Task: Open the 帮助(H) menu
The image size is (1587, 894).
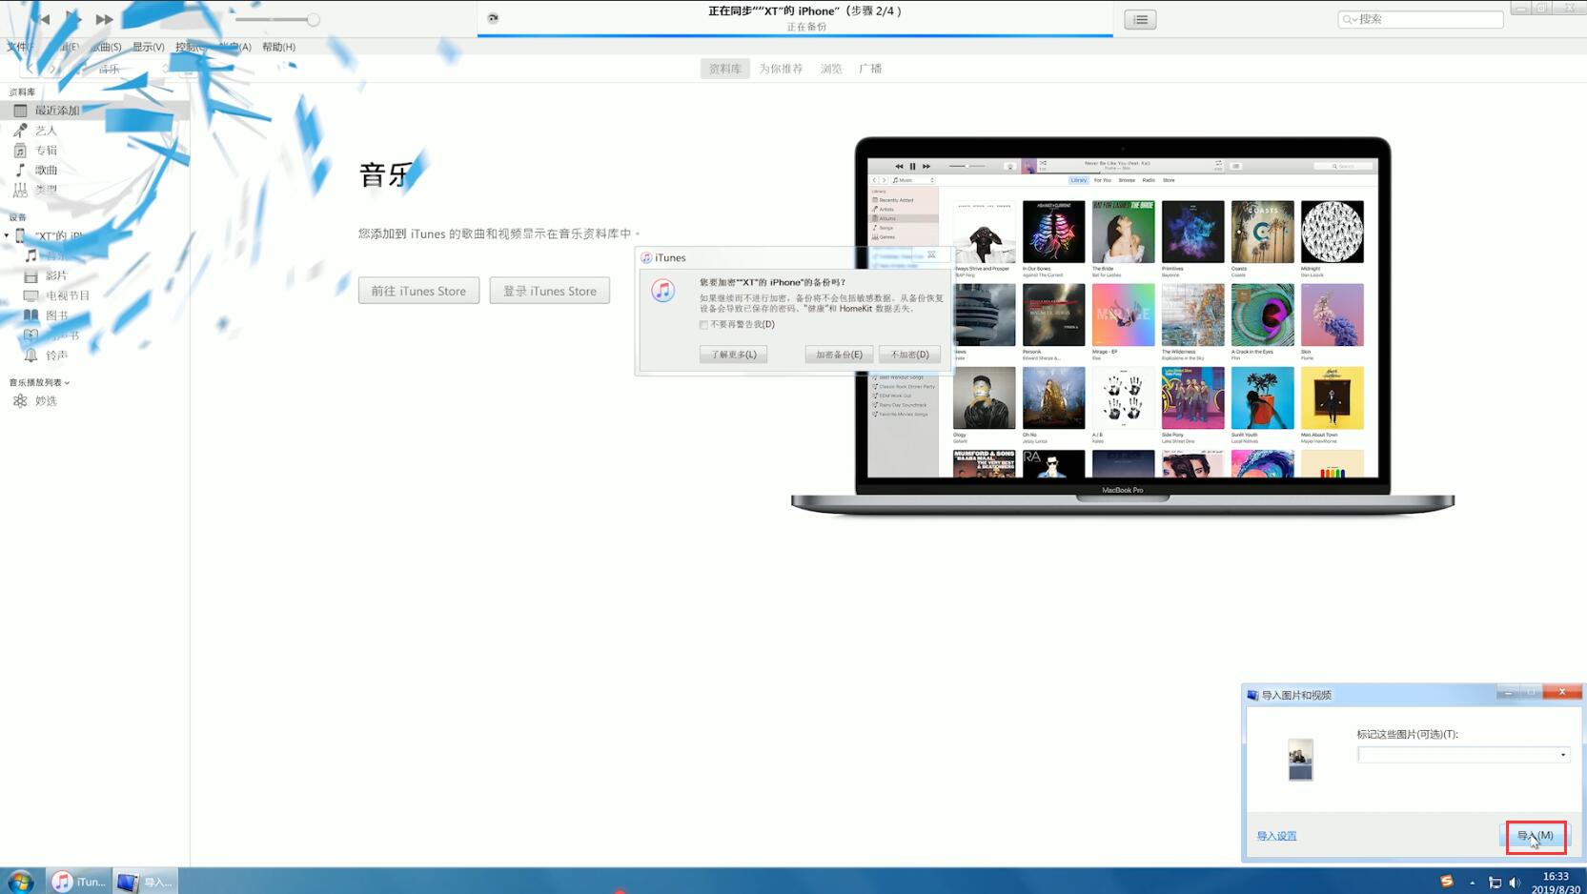Action: (x=278, y=47)
